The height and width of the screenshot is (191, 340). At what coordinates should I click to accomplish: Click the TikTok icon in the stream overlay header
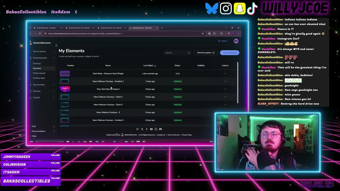coord(252,8)
